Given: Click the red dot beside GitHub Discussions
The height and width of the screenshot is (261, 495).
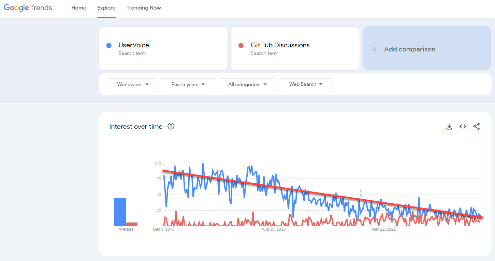Looking at the screenshot, I should coord(241,45).
